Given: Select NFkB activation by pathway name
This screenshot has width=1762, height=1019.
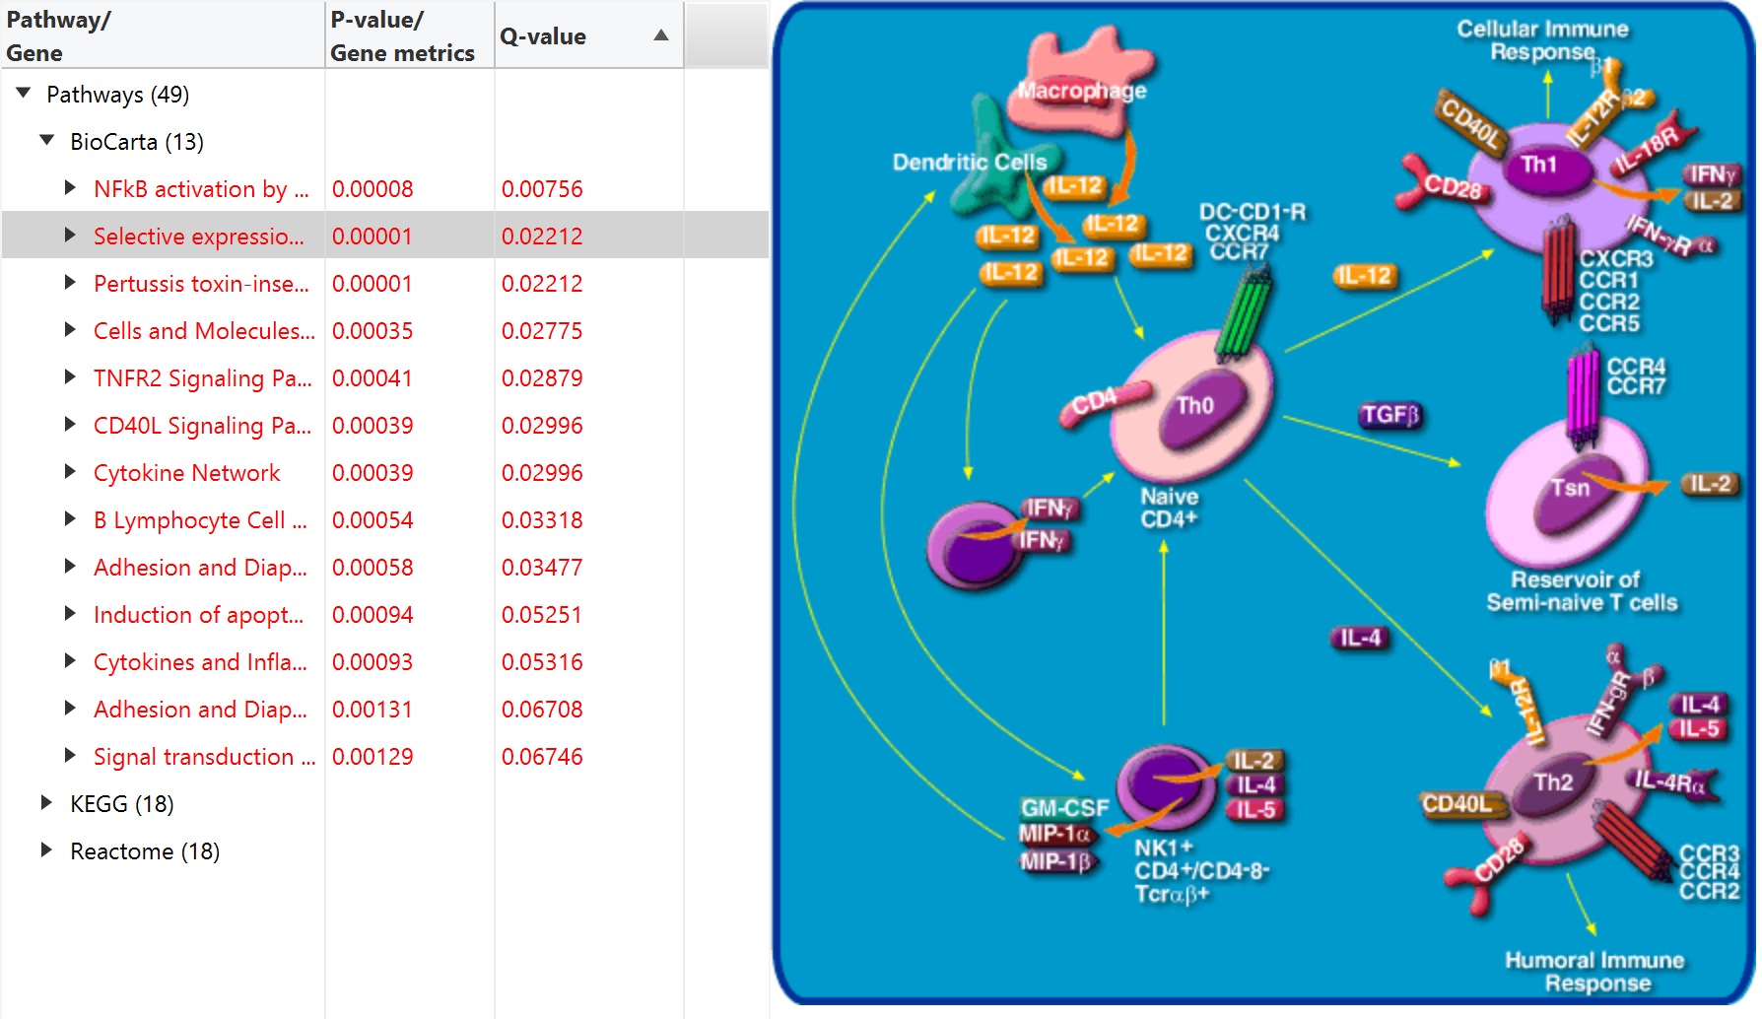Looking at the screenshot, I should 201,188.
